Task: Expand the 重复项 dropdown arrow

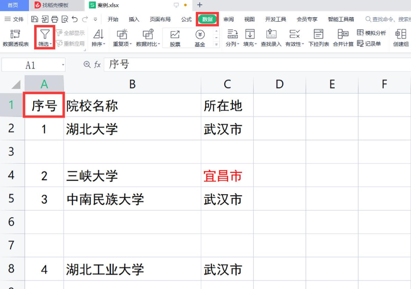Action: 131,44
